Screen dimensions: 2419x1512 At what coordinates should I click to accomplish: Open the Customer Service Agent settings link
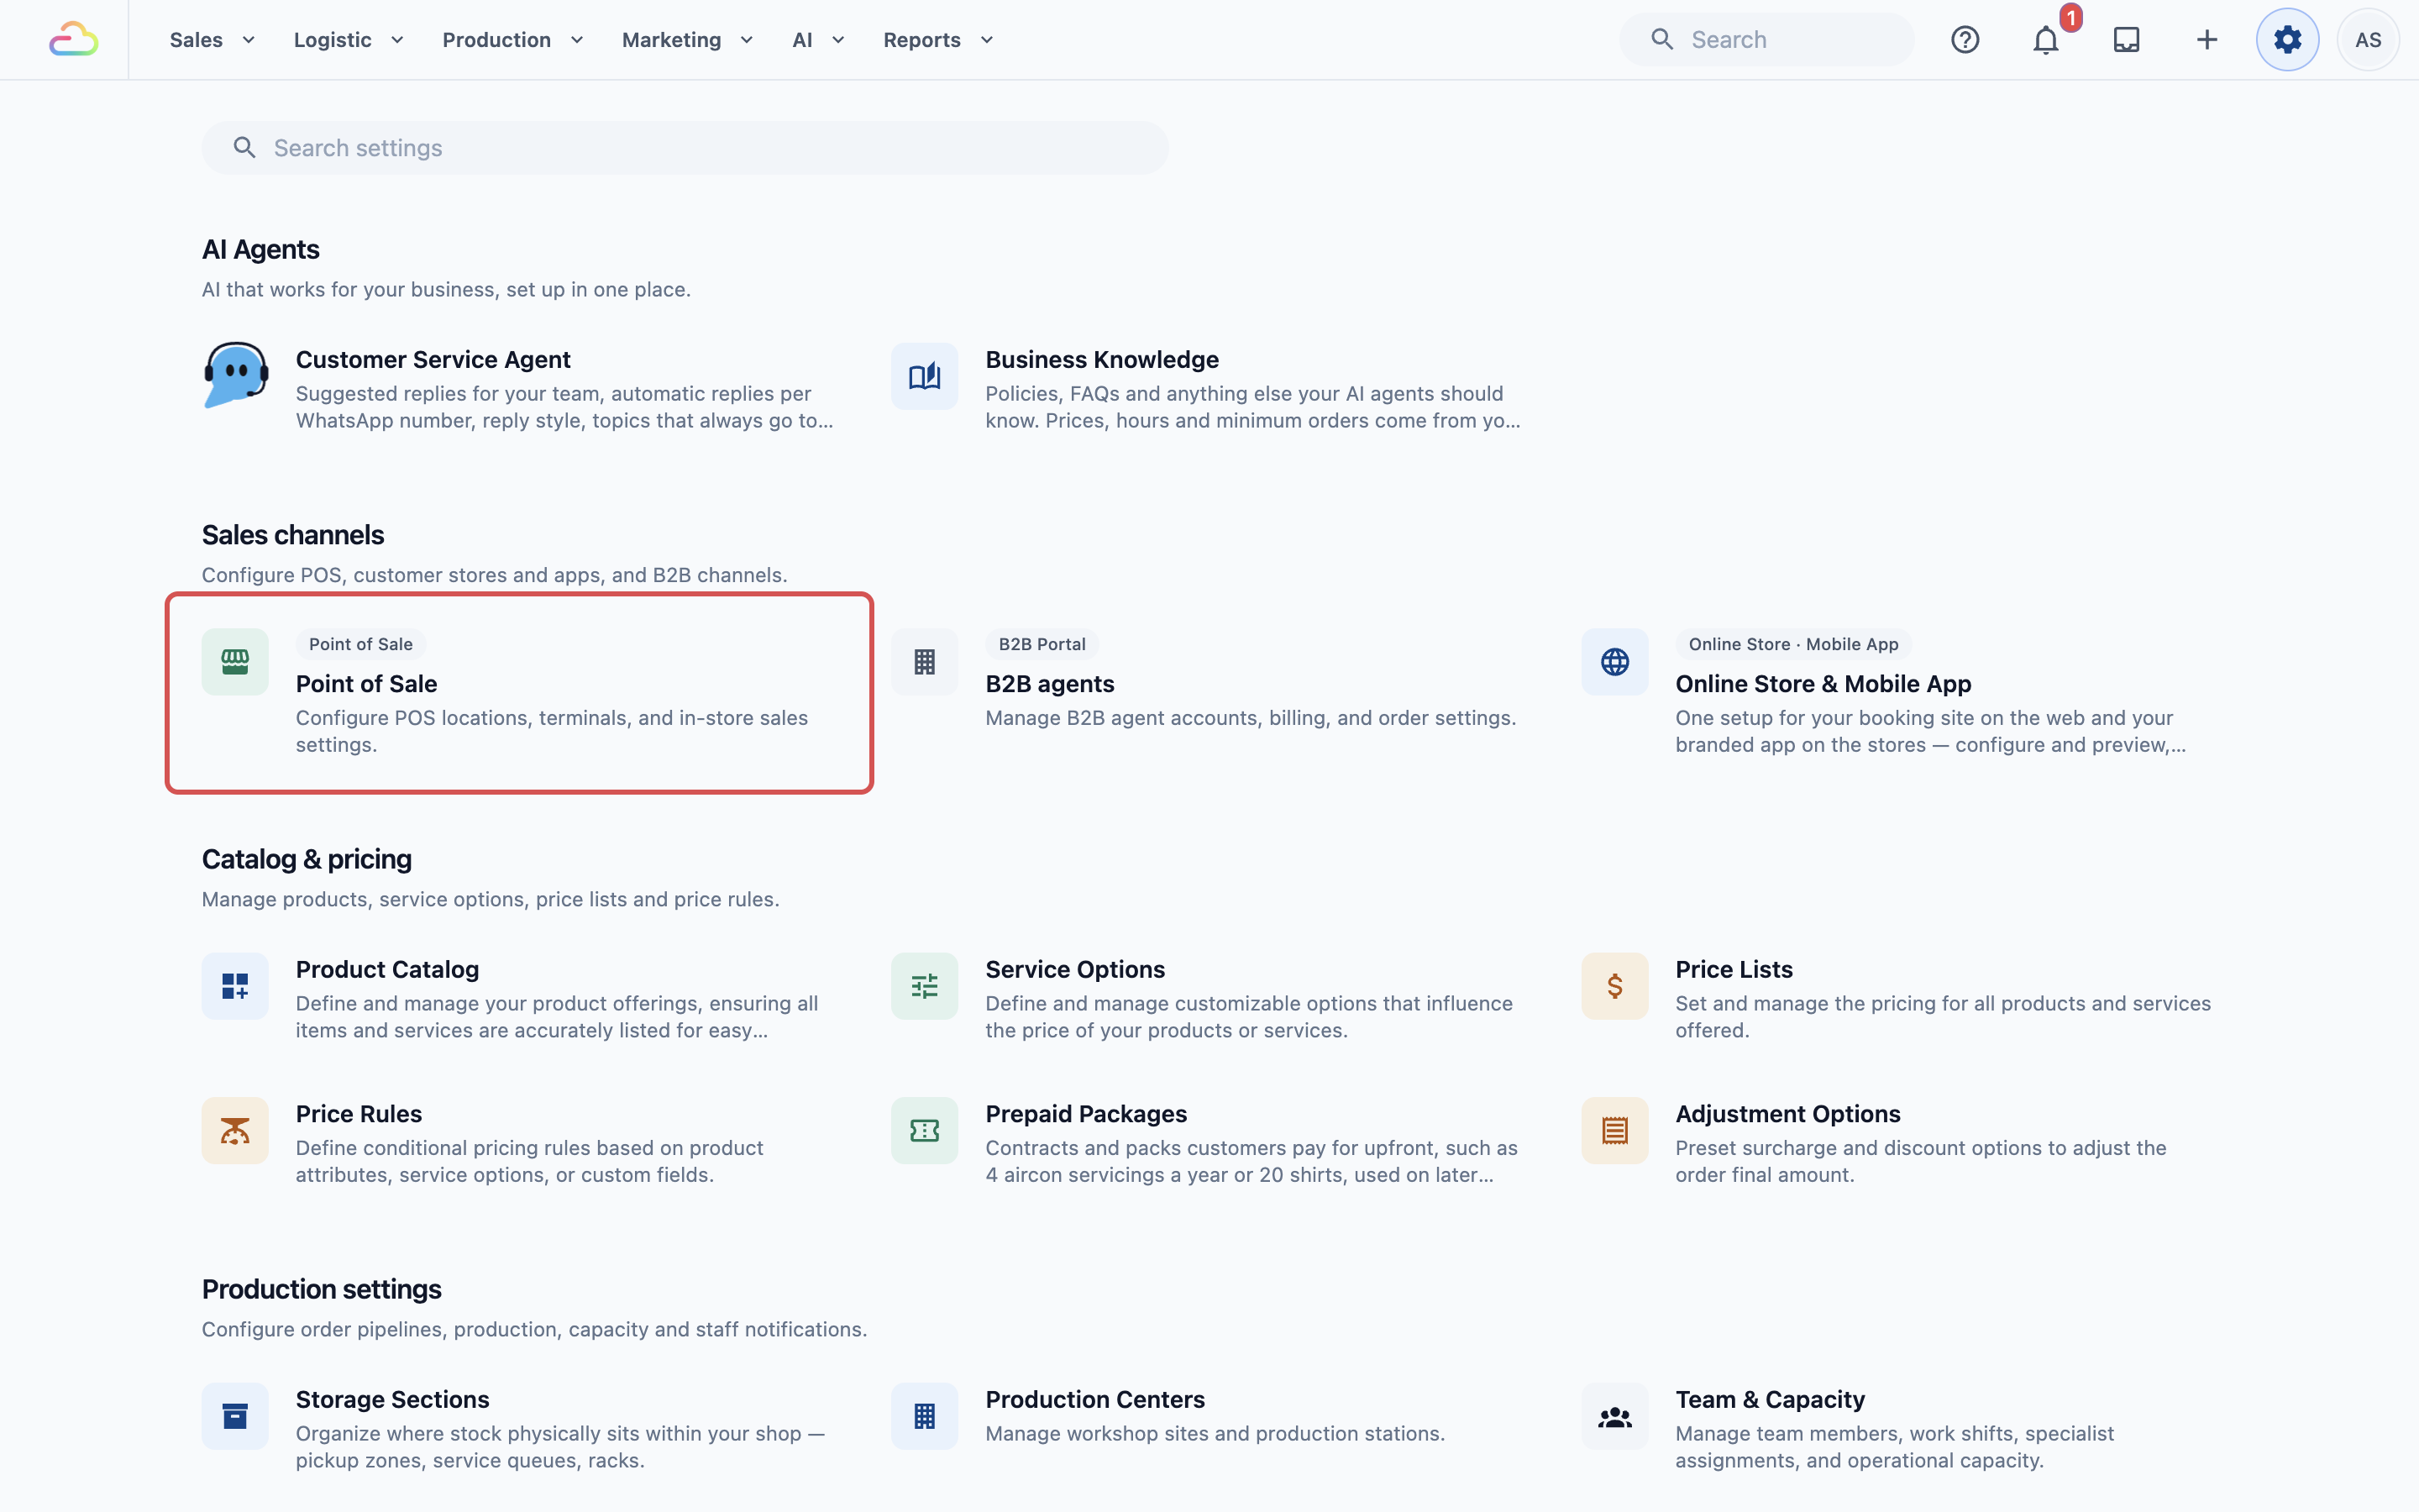tap(433, 359)
